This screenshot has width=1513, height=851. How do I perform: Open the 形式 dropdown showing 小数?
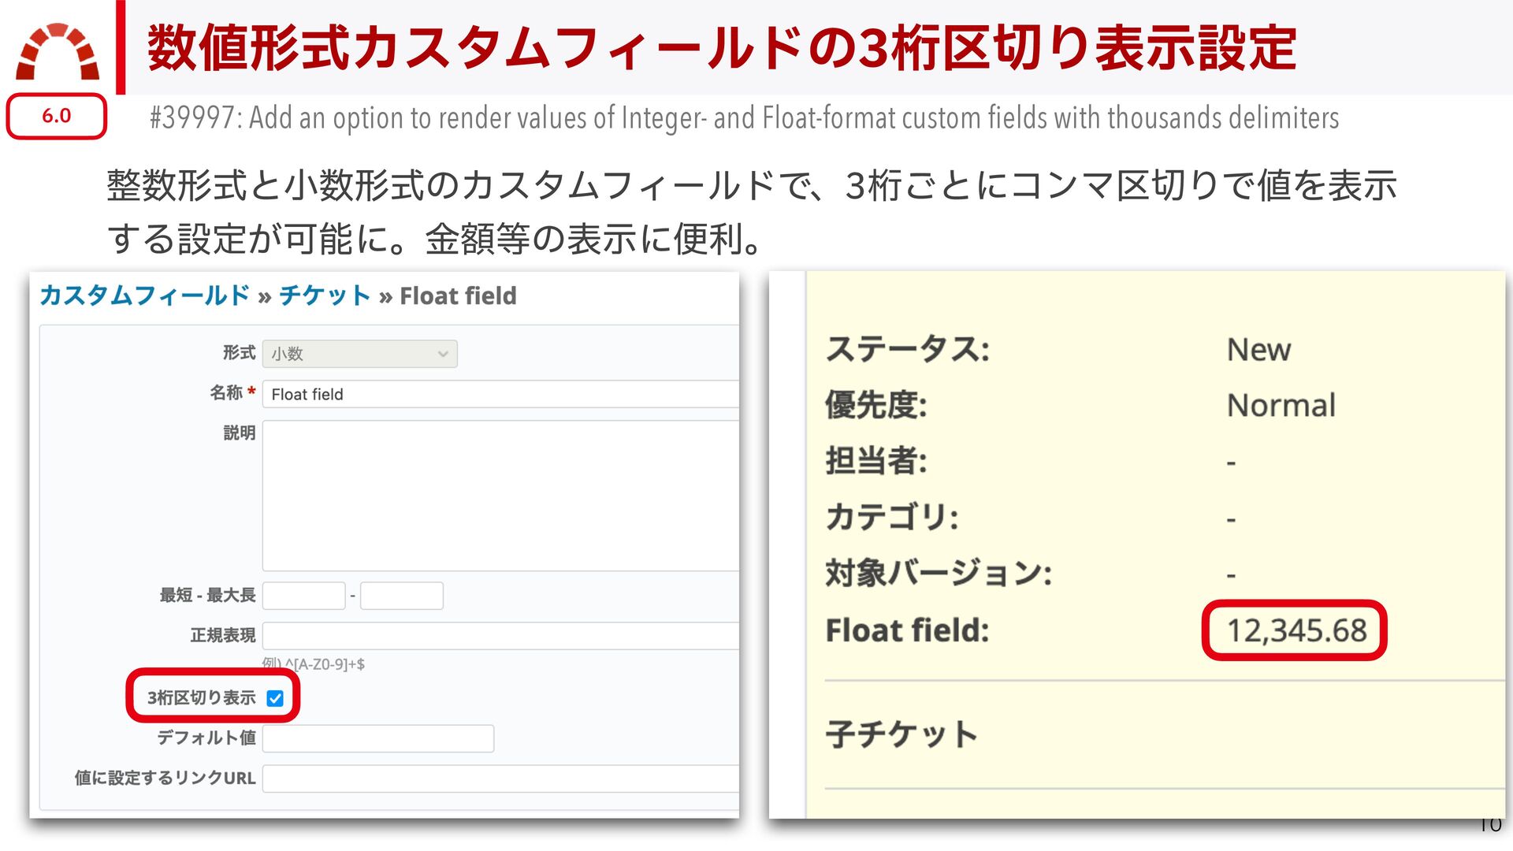[359, 354]
